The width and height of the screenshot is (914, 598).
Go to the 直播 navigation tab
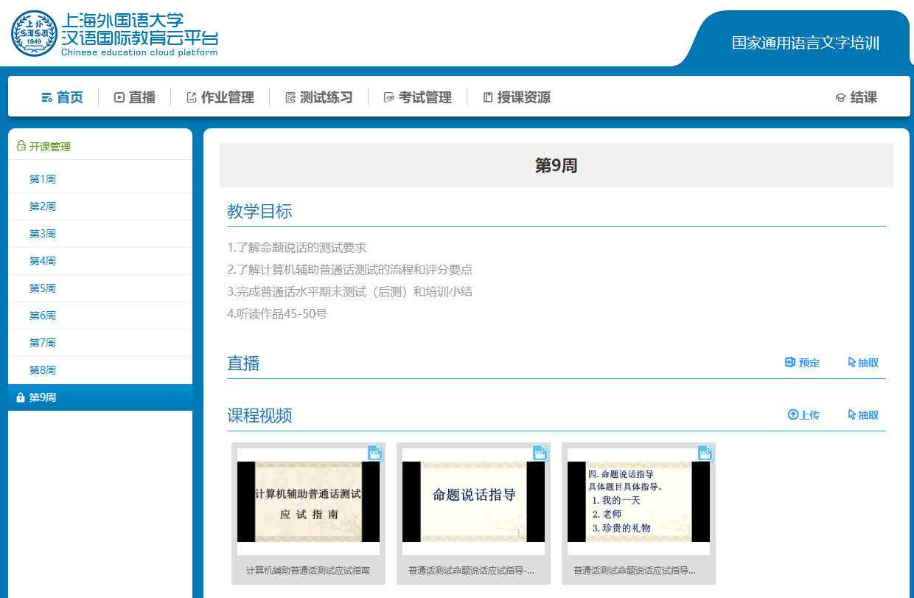pyautogui.click(x=134, y=97)
